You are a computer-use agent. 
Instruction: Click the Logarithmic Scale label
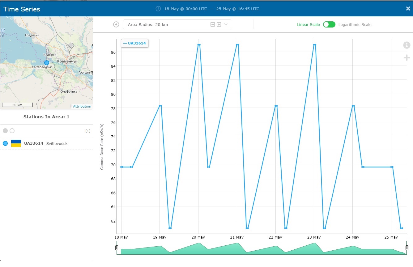pos(355,24)
